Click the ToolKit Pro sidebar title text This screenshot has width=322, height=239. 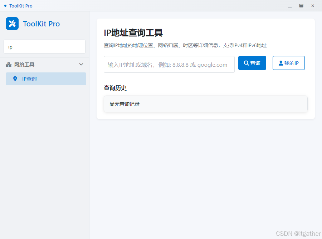[x=41, y=24]
